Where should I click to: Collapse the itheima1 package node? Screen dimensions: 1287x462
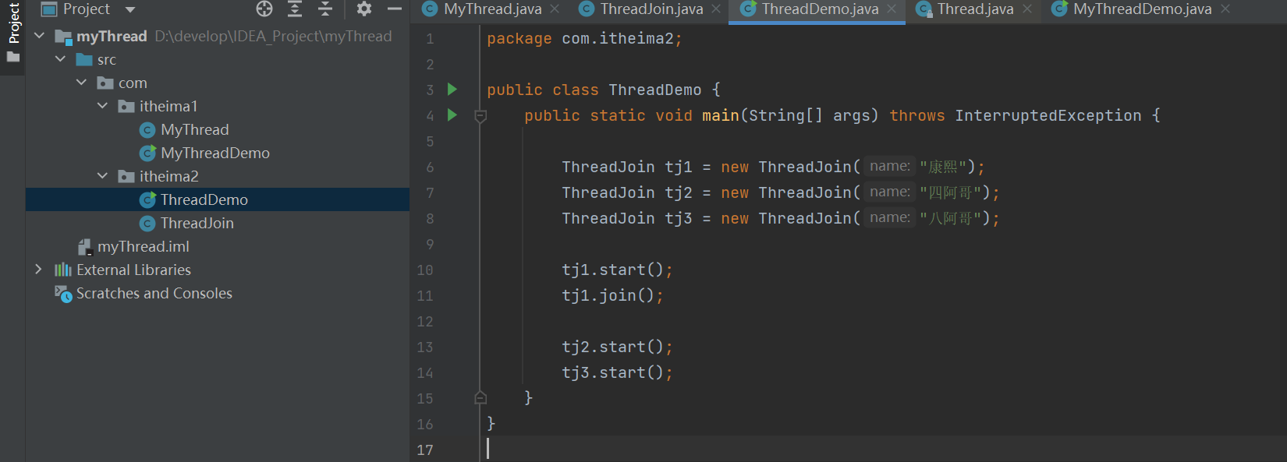point(102,106)
